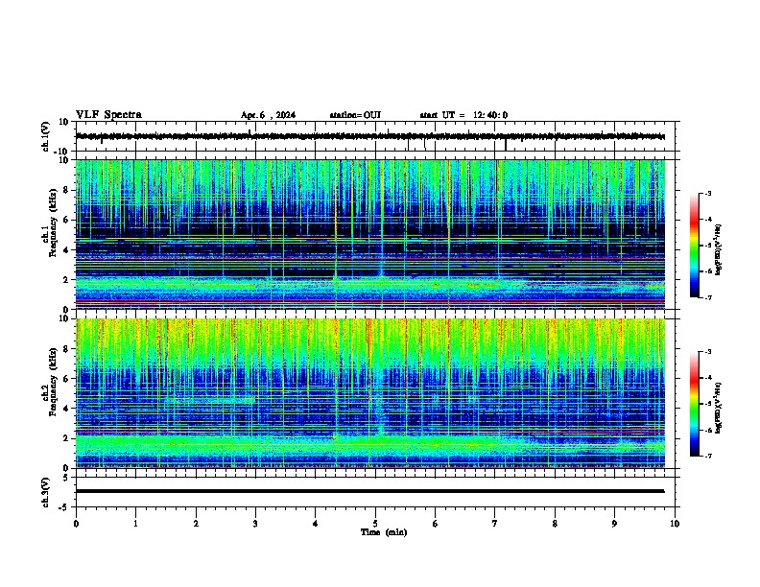
Task: Click the ch.1 'Frequency (kHz)' axis label
Action: point(53,223)
